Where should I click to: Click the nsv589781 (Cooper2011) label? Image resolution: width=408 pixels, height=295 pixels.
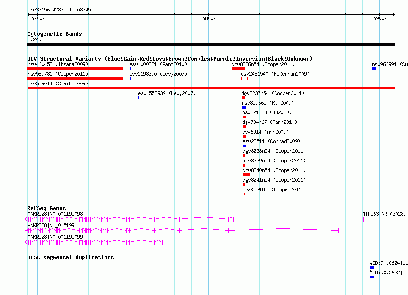point(58,74)
